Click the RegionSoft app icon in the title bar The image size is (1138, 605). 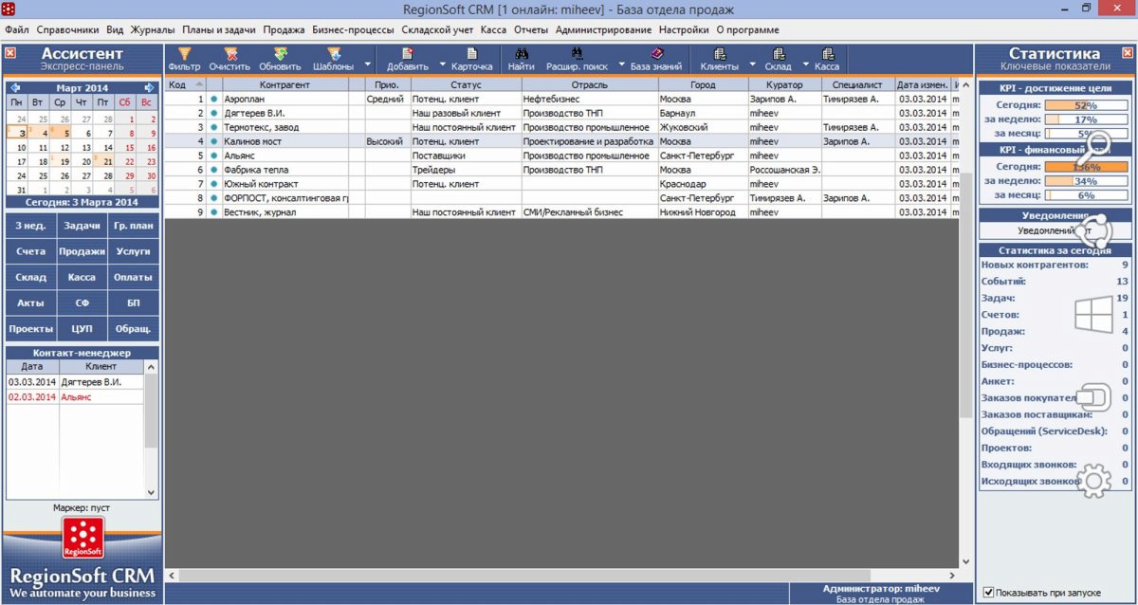click(9, 9)
